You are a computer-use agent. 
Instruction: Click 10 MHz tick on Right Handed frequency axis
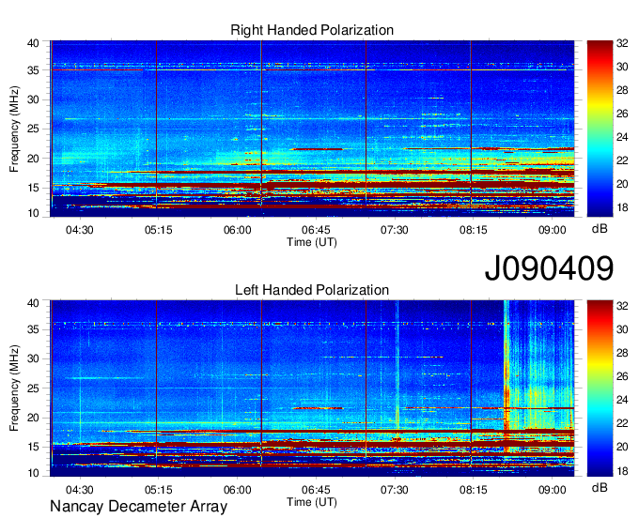(33, 213)
